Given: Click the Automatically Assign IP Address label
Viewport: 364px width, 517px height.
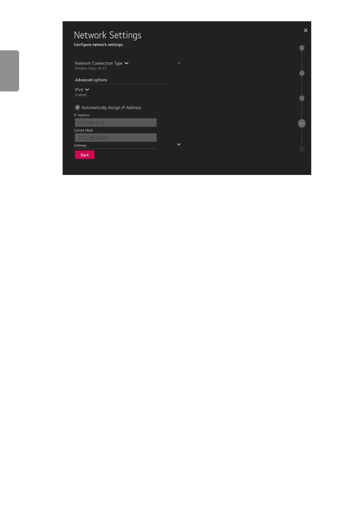Looking at the screenshot, I should (x=111, y=108).
